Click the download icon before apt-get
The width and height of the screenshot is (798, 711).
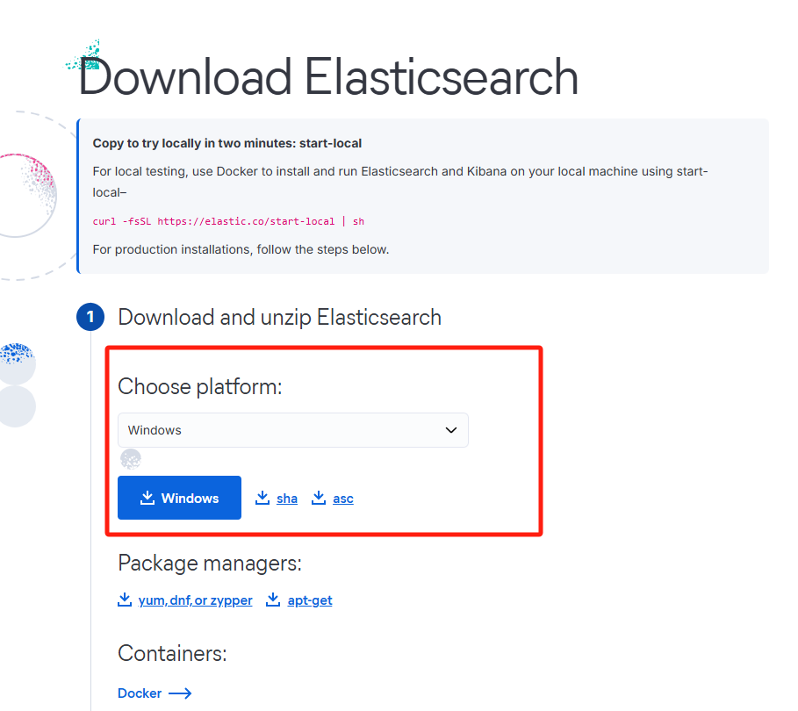273,600
